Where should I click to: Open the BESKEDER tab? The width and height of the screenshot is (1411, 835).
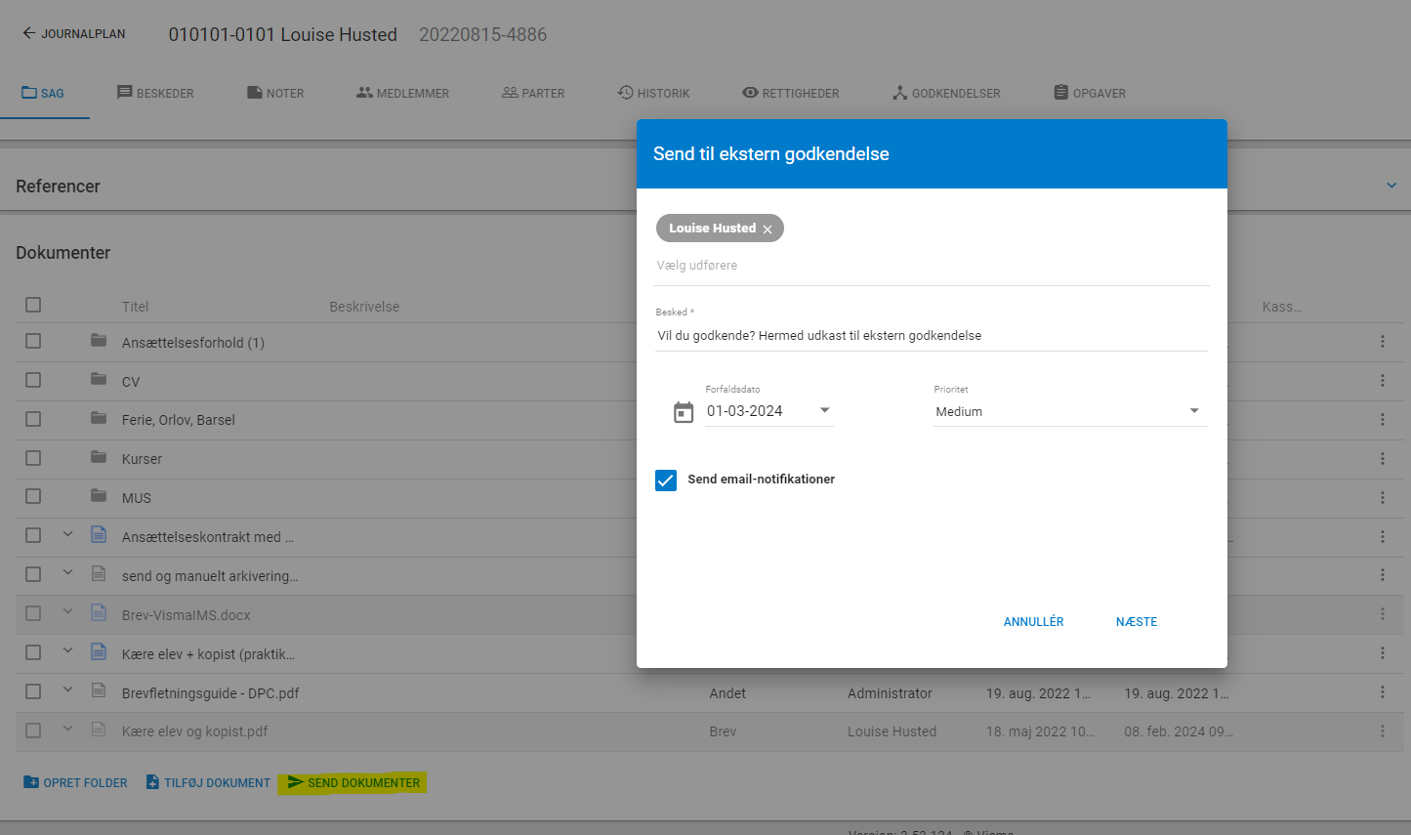[155, 93]
